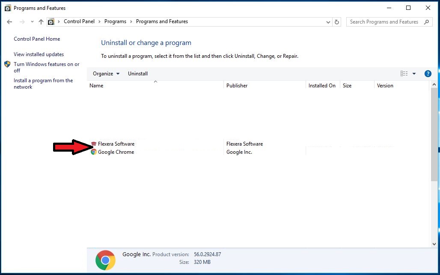Screen dimensions: 440x275
Task: Click the search magnifier icon
Action: click(x=426, y=22)
